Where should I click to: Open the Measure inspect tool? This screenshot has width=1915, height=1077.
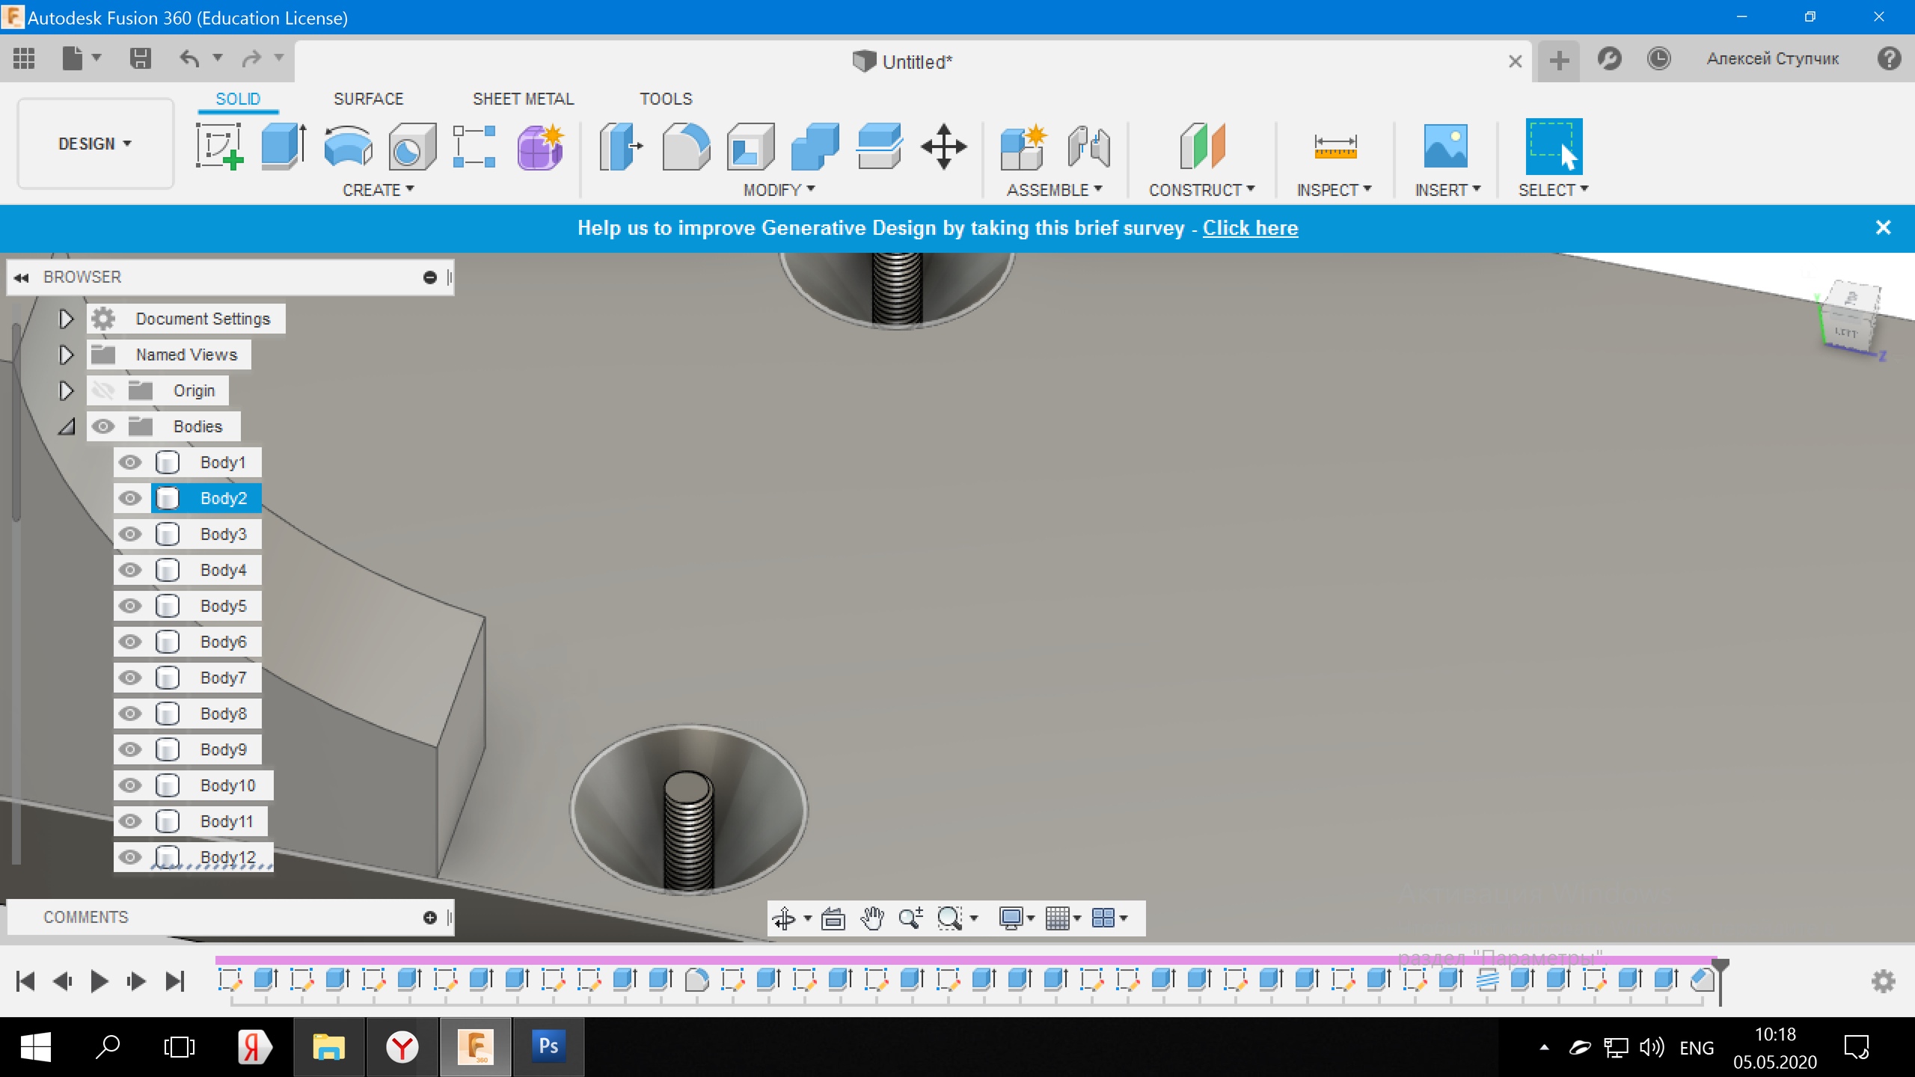(x=1335, y=146)
